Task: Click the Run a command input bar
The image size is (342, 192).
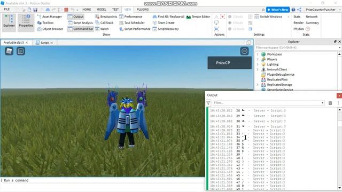Action: 103,180
